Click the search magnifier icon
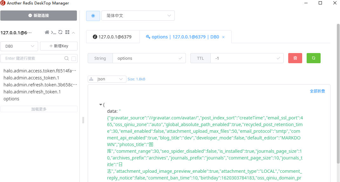Viewport: 340px width, 182px height. [x=67, y=58]
